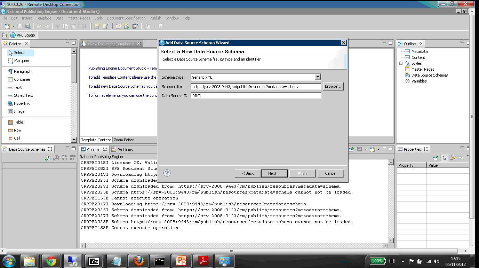Open the File menu
Image resolution: width=479 pixels, height=268 pixels.
point(4,18)
